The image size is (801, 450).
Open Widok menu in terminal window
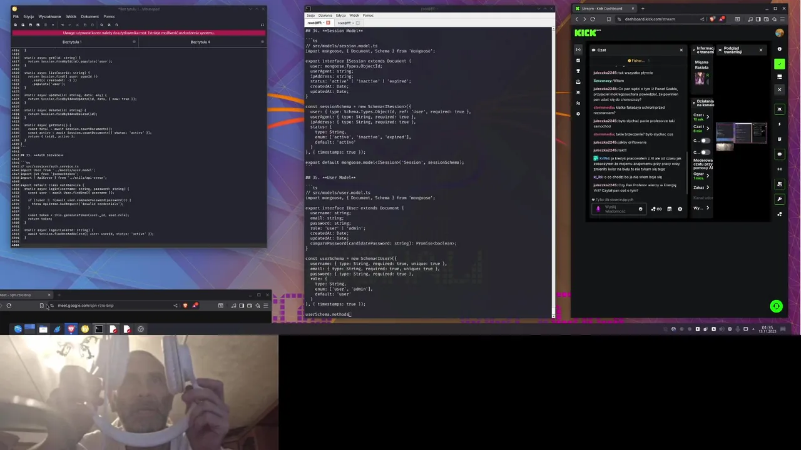tap(354, 15)
